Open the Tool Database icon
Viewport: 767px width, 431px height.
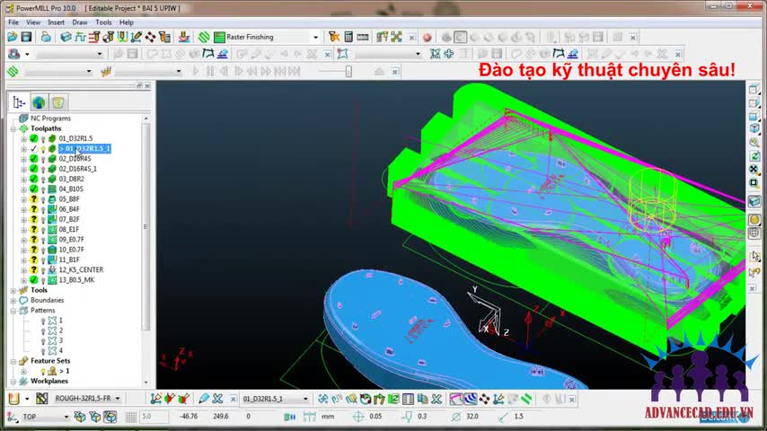pos(165,37)
